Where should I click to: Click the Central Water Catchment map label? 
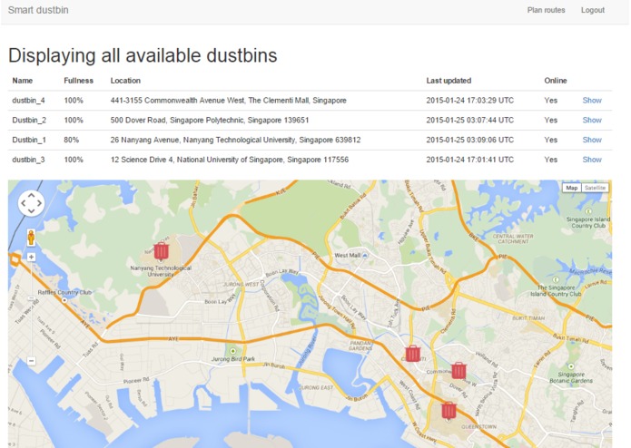513,239
